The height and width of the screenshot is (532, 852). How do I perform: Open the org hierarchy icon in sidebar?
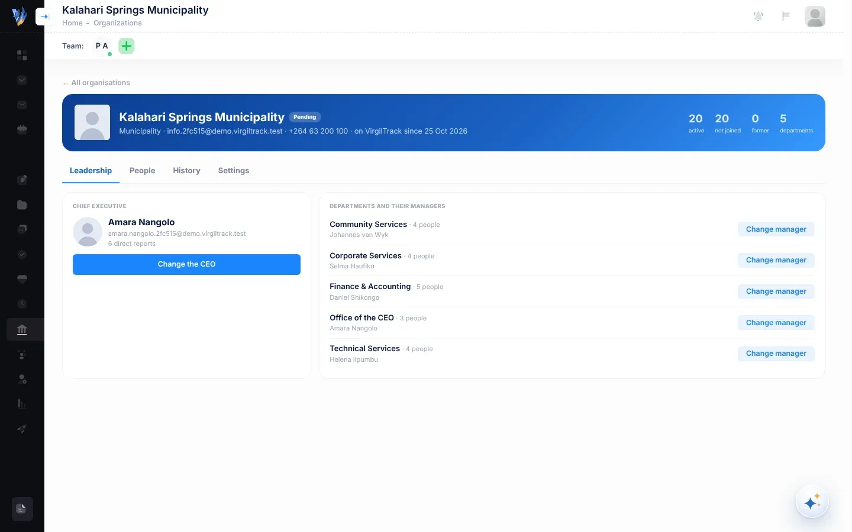coord(22,355)
